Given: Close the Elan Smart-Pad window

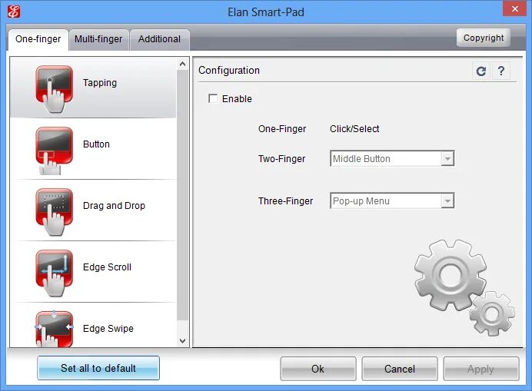Looking at the screenshot, I should (514, 8).
